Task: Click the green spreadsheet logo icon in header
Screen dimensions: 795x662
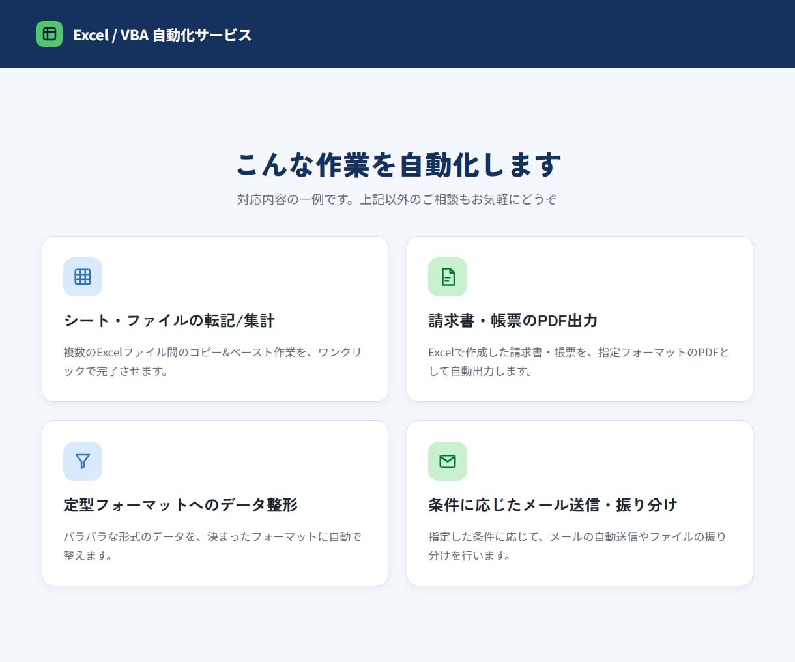Action: pyautogui.click(x=50, y=34)
